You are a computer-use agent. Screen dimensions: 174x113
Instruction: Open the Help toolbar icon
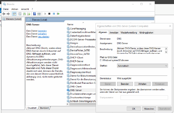[x=35, y=14]
